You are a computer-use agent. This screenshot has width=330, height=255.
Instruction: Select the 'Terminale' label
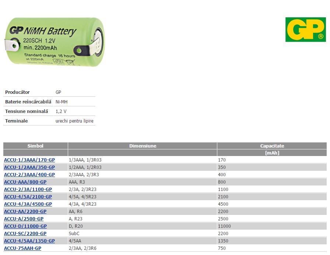[x=17, y=121]
